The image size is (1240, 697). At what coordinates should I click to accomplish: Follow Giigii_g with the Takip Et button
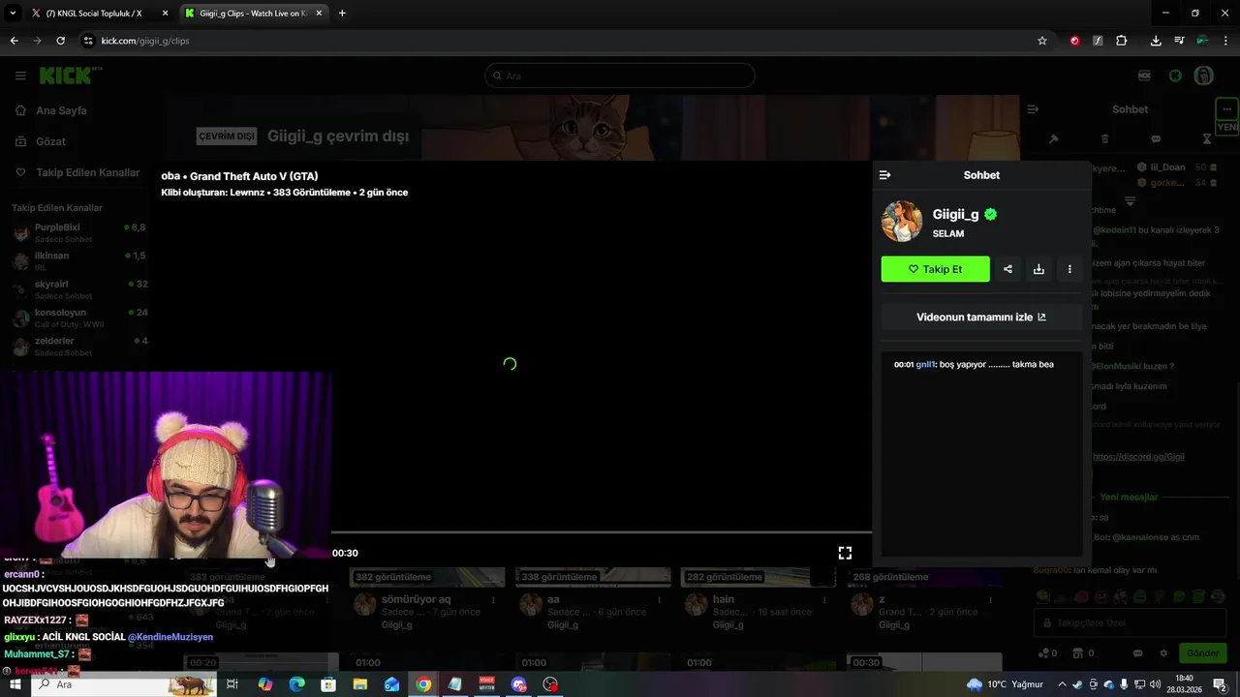935,269
